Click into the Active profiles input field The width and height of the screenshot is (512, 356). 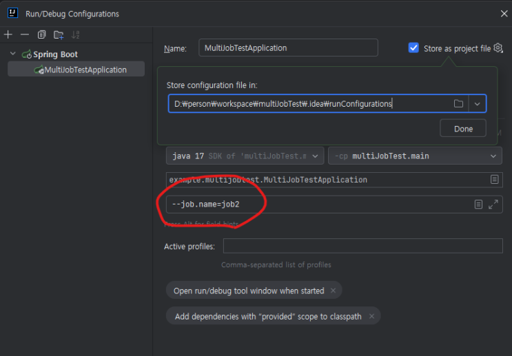tap(352, 247)
